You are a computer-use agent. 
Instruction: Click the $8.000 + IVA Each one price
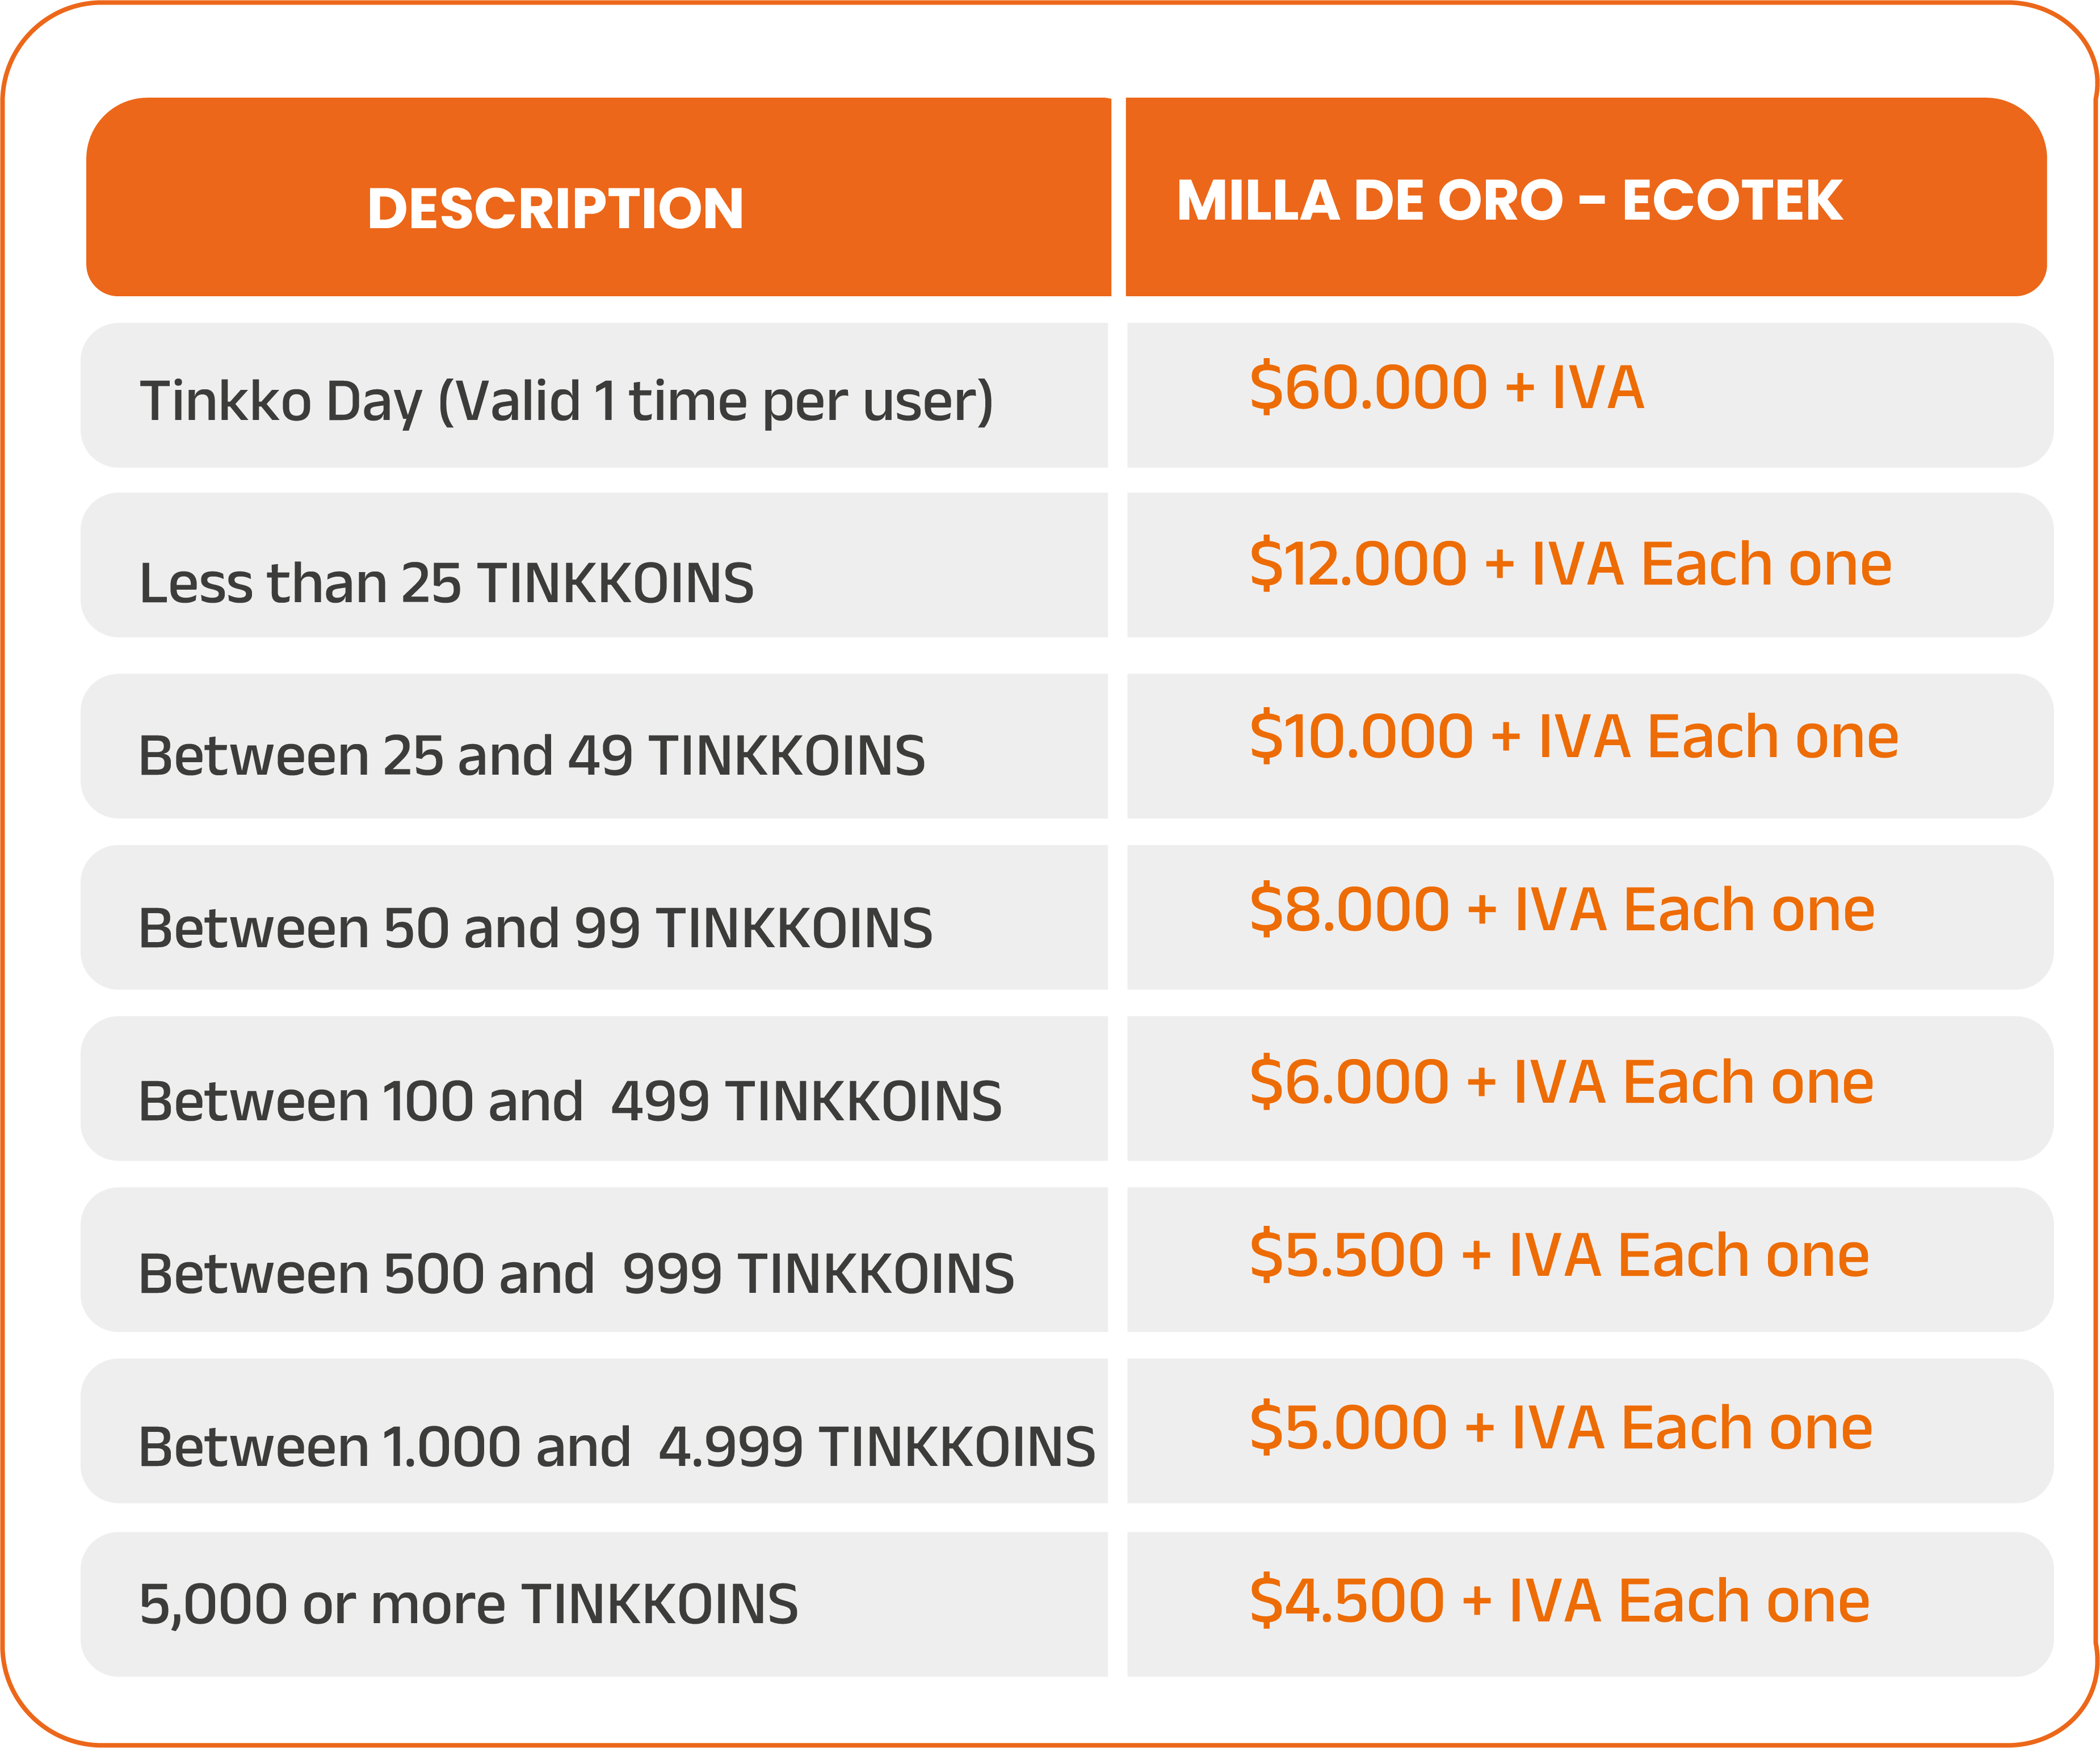(1561, 909)
